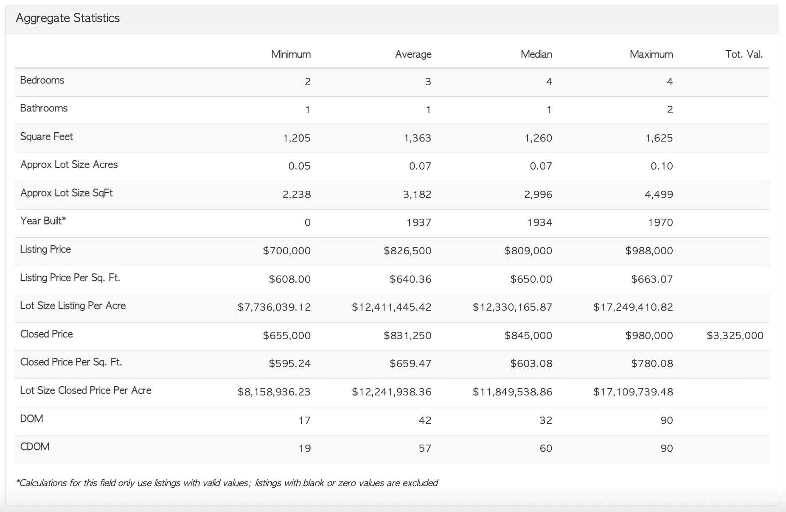Click the Tot. Val. column header
The height and width of the screenshot is (512, 786).
(x=744, y=54)
